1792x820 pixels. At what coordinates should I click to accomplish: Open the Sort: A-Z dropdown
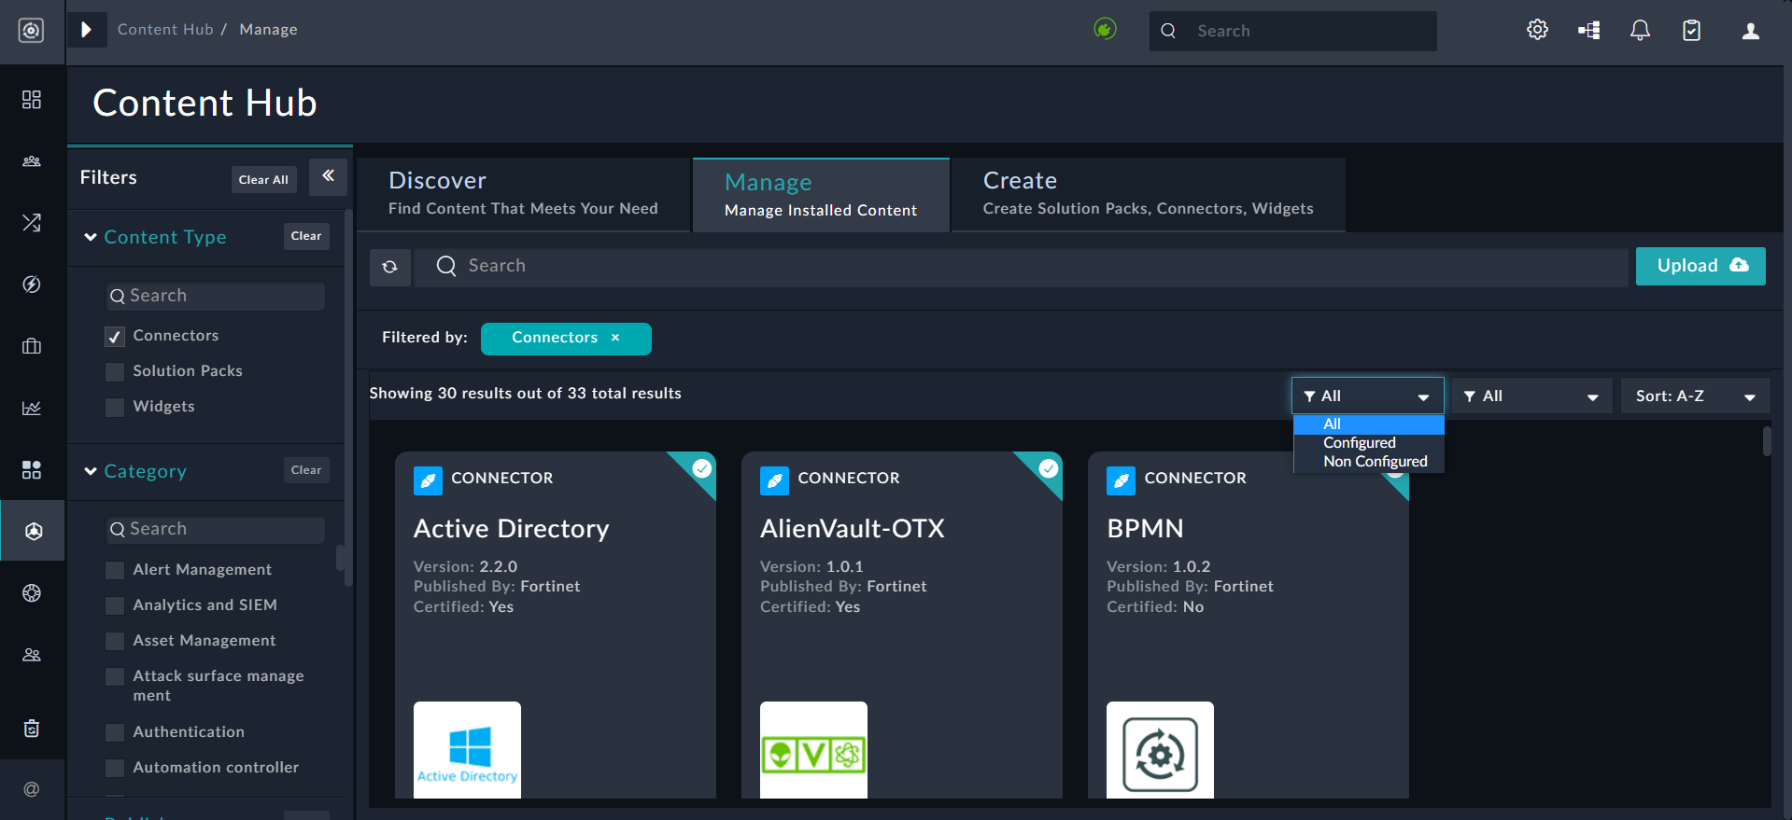1695,396
